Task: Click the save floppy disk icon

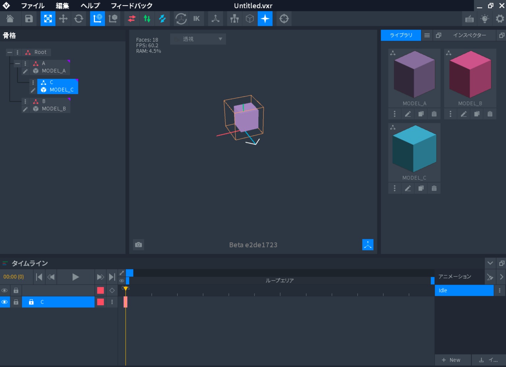Action: click(29, 19)
